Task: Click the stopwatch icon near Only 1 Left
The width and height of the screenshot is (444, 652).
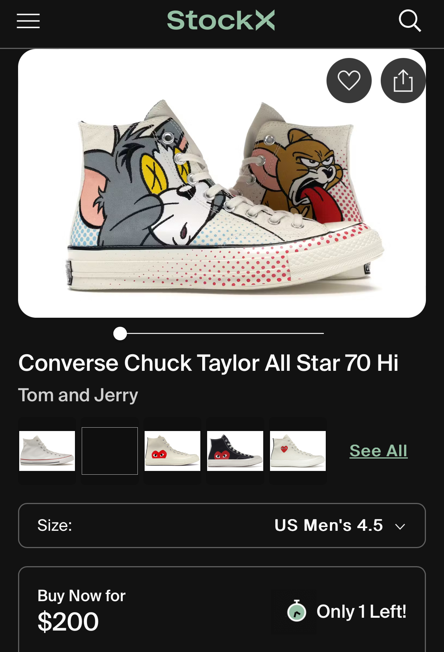Action: [297, 611]
